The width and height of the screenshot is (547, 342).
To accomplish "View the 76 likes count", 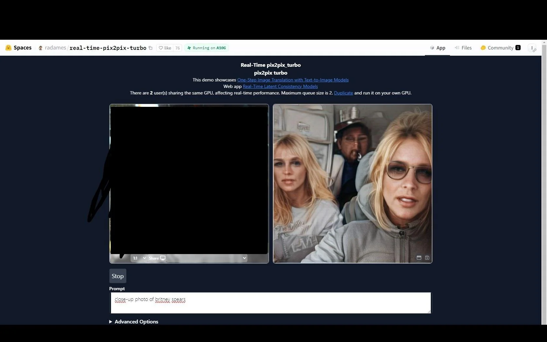I will point(177,48).
